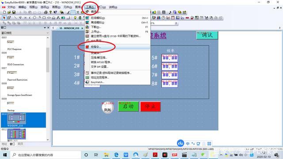Image resolution: width=283 pixels, height=159 pixels.
Task: Open 转换 MT500 程序 menu entry
Action: pyautogui.click(x=117, y=62)
